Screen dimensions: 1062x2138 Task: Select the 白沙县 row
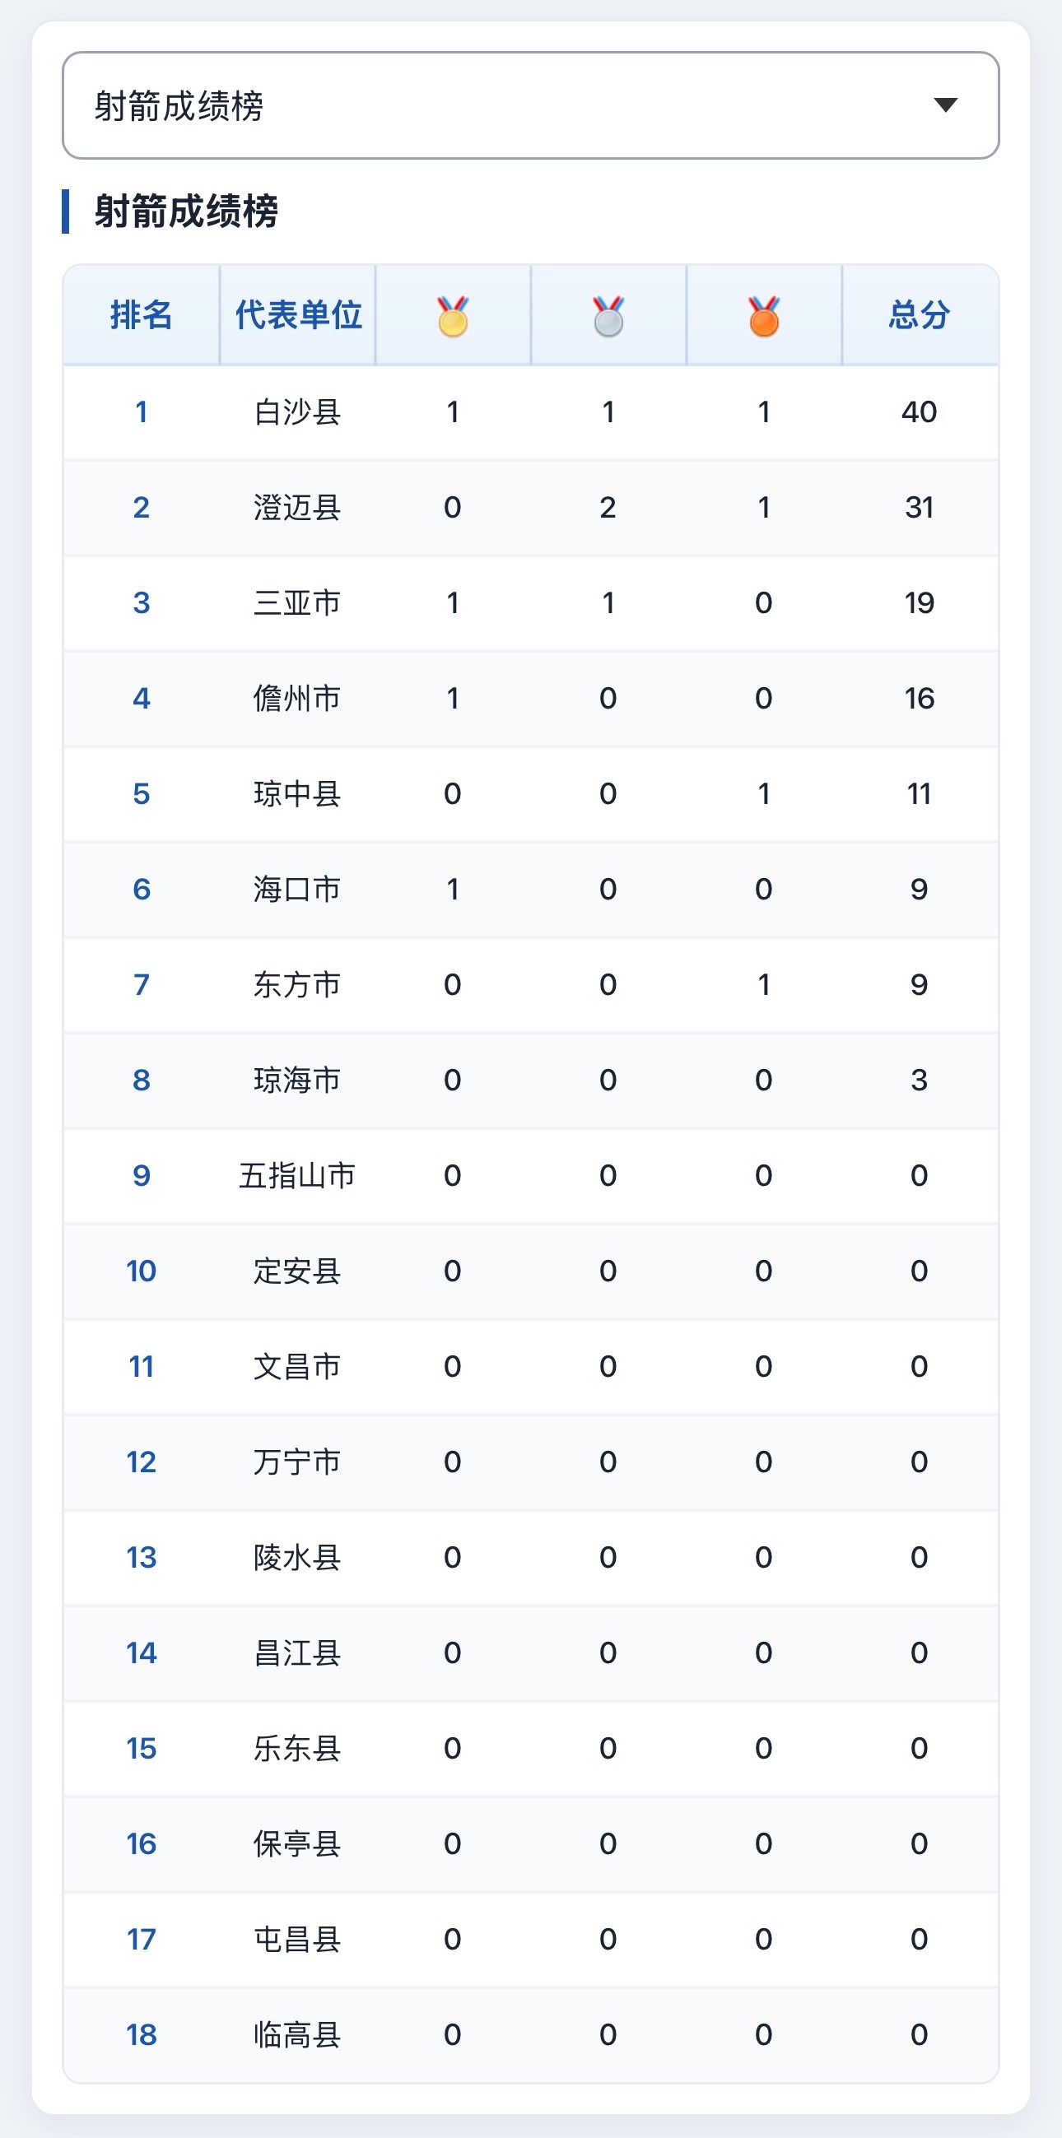pos(530,411)
